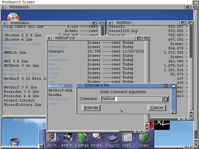This screenshot has height=149, width=199.
Task: Select the Trashcan desktop icon
Action: tap(15, 142)
